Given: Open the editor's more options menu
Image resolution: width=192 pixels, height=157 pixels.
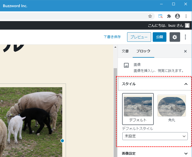Looking at the screenshot, I should coord(185,37).
